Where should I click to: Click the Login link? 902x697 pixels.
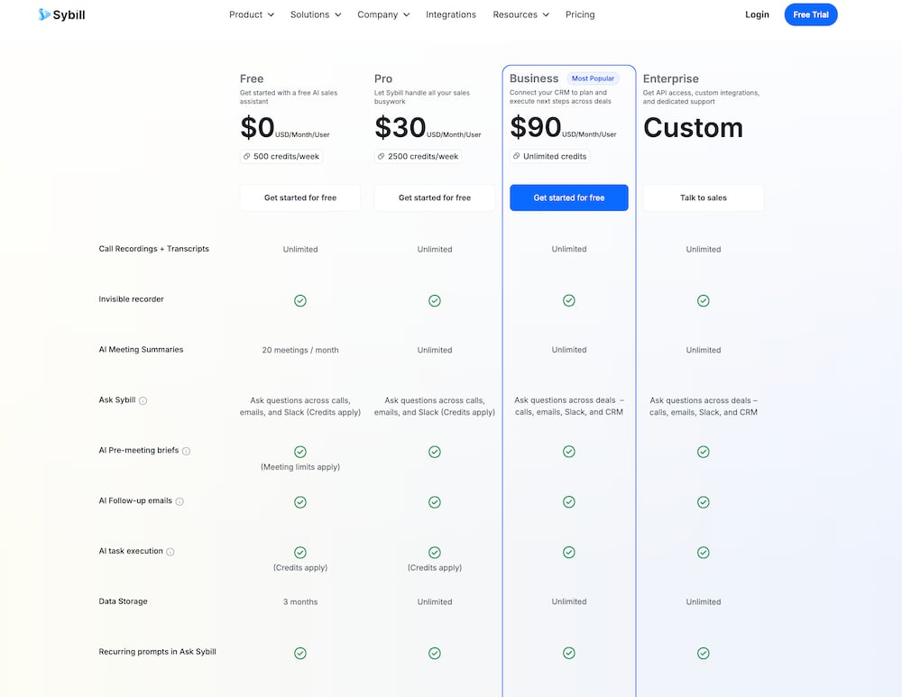(x=757, y=14)
